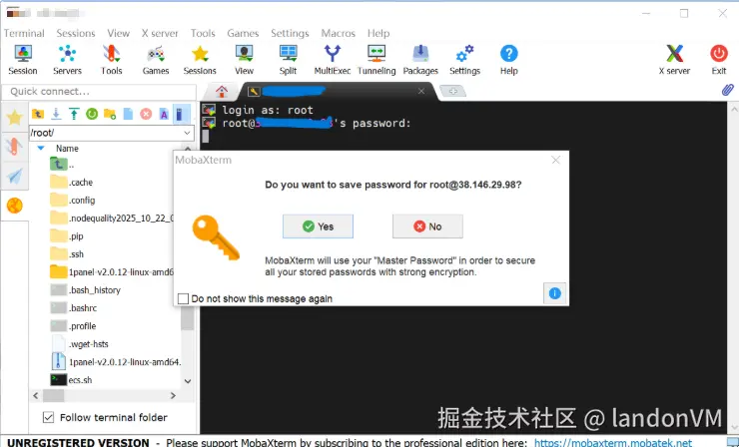739x447 pixels.
Task: Go to the parent folder in the SFTP toolbar
Action: point(38,114)
